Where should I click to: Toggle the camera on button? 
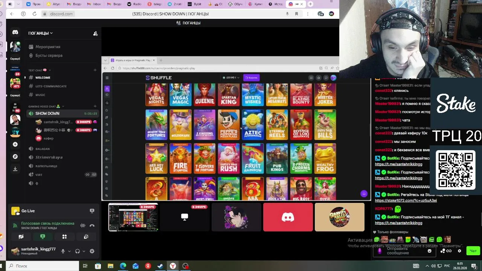21,237
